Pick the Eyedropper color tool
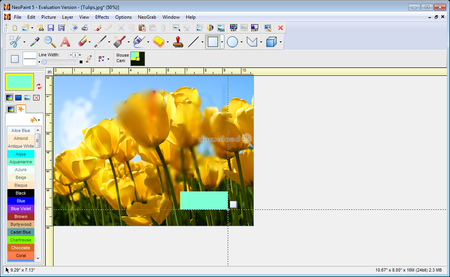 pos(34,41)
